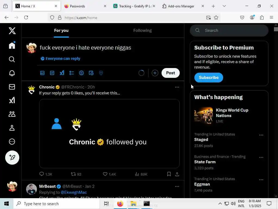The width and height of the screenshot is (278, 209).
Task: Open Explore search in X sidebar
Action: point(12,59)
